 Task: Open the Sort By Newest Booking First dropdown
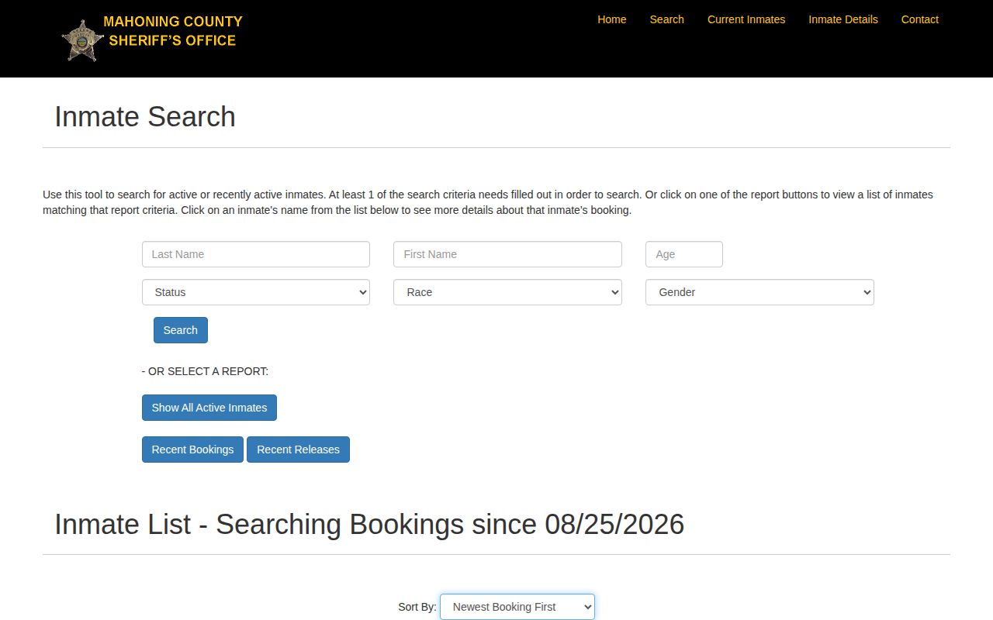pos(517,607)
